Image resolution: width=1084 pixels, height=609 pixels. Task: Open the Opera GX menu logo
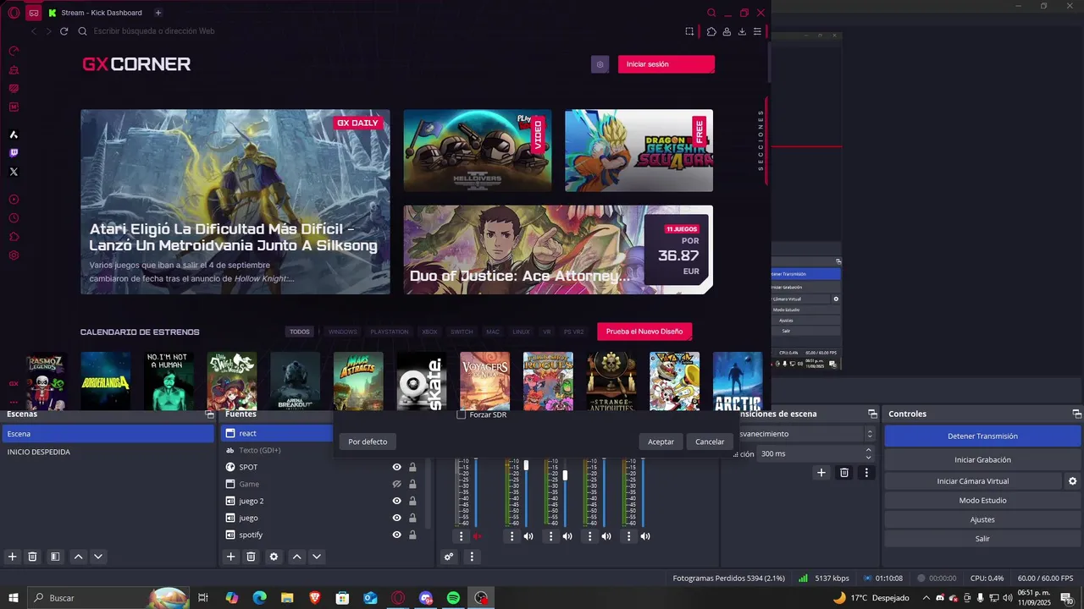(14, 13)
